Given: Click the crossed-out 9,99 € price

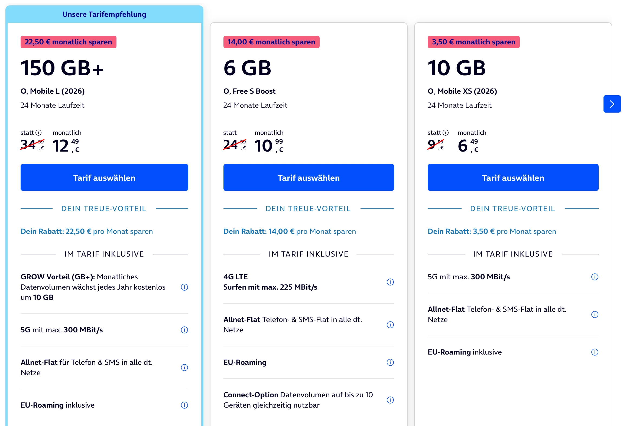Looking at the screenshot, I should 436,145.
